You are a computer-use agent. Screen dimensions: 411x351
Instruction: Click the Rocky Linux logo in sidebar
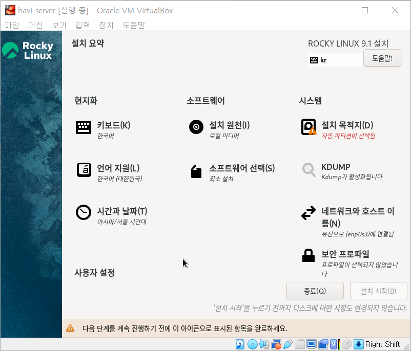tap(28, 50)
